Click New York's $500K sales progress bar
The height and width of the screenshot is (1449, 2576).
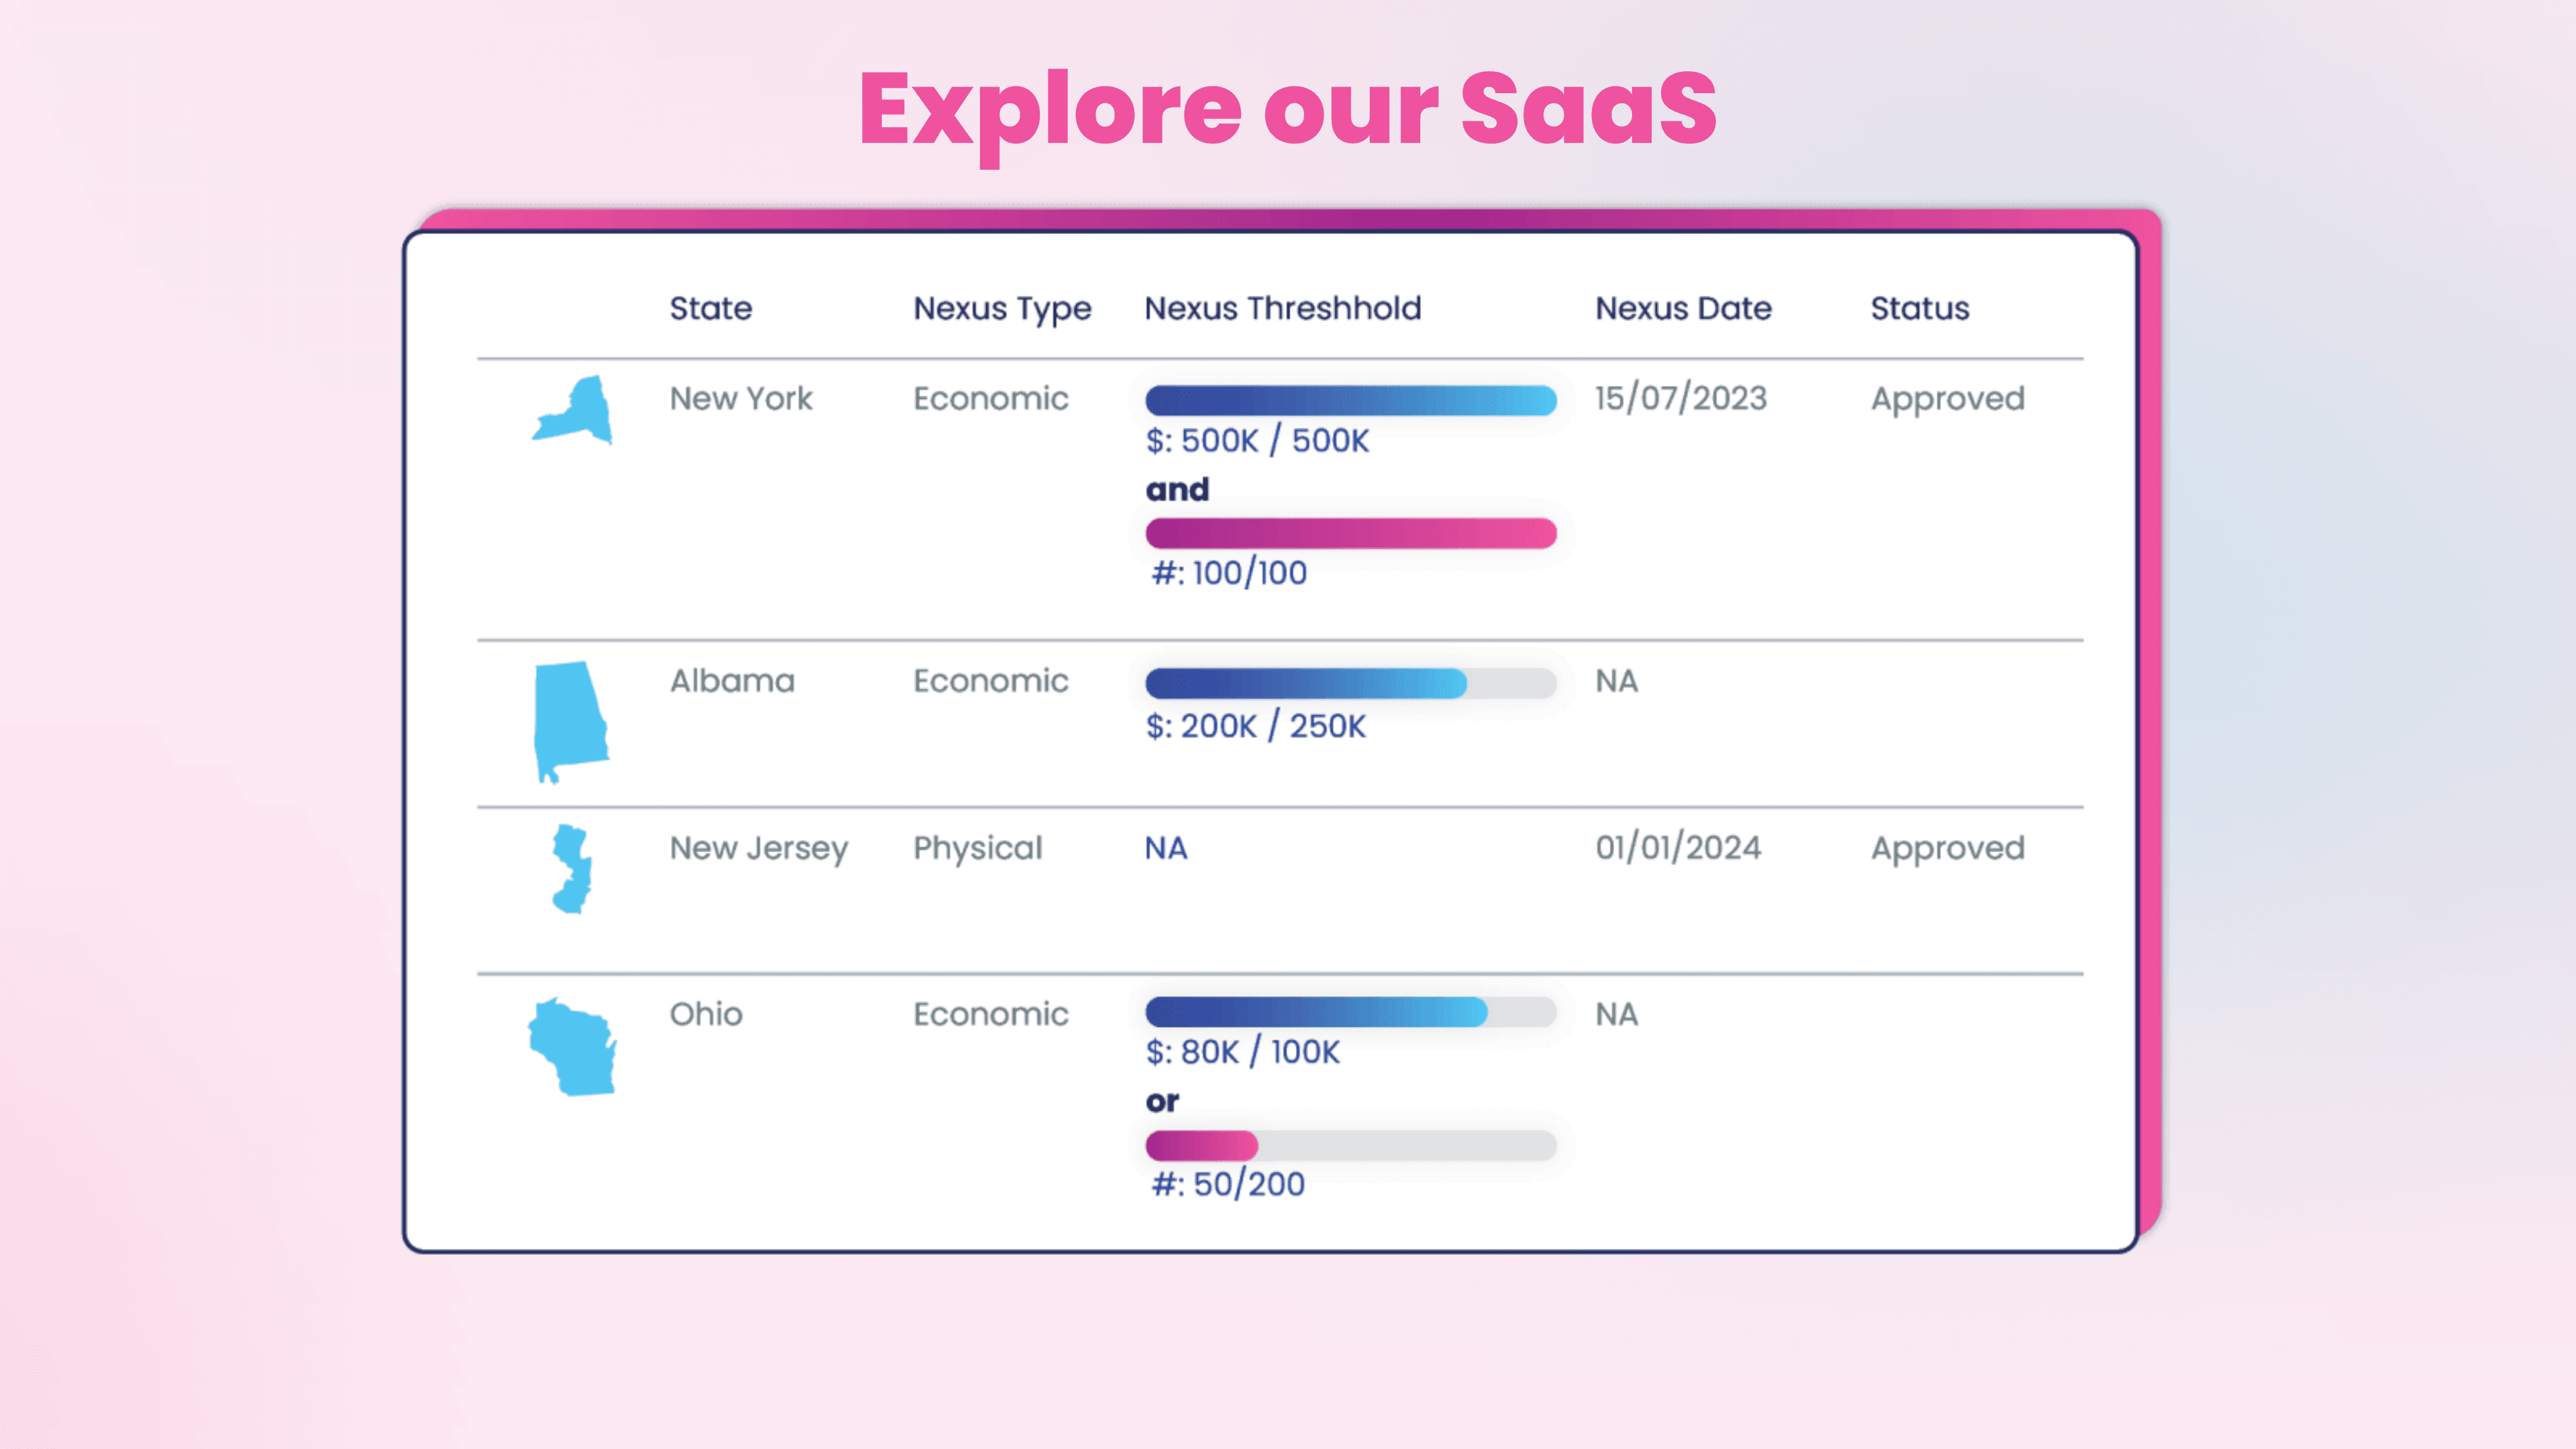pos(1350,400)
